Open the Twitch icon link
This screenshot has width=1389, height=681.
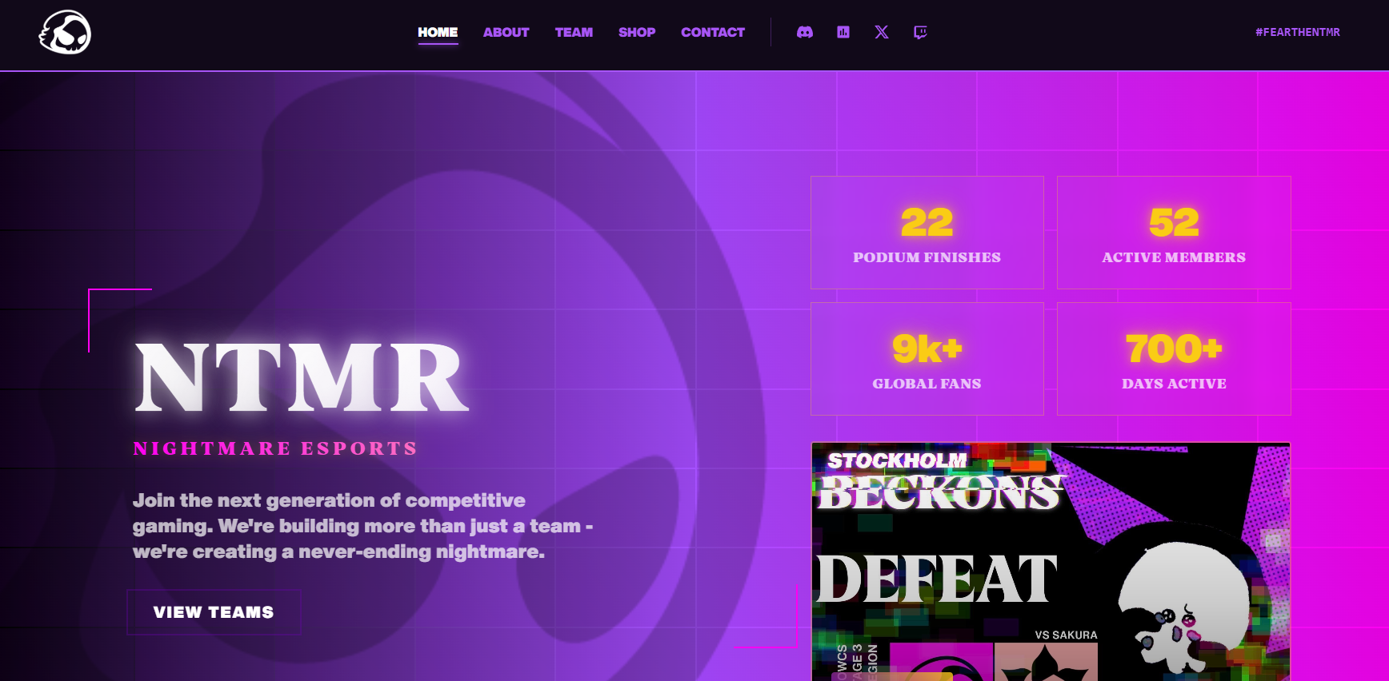click(x=920, y=32)
